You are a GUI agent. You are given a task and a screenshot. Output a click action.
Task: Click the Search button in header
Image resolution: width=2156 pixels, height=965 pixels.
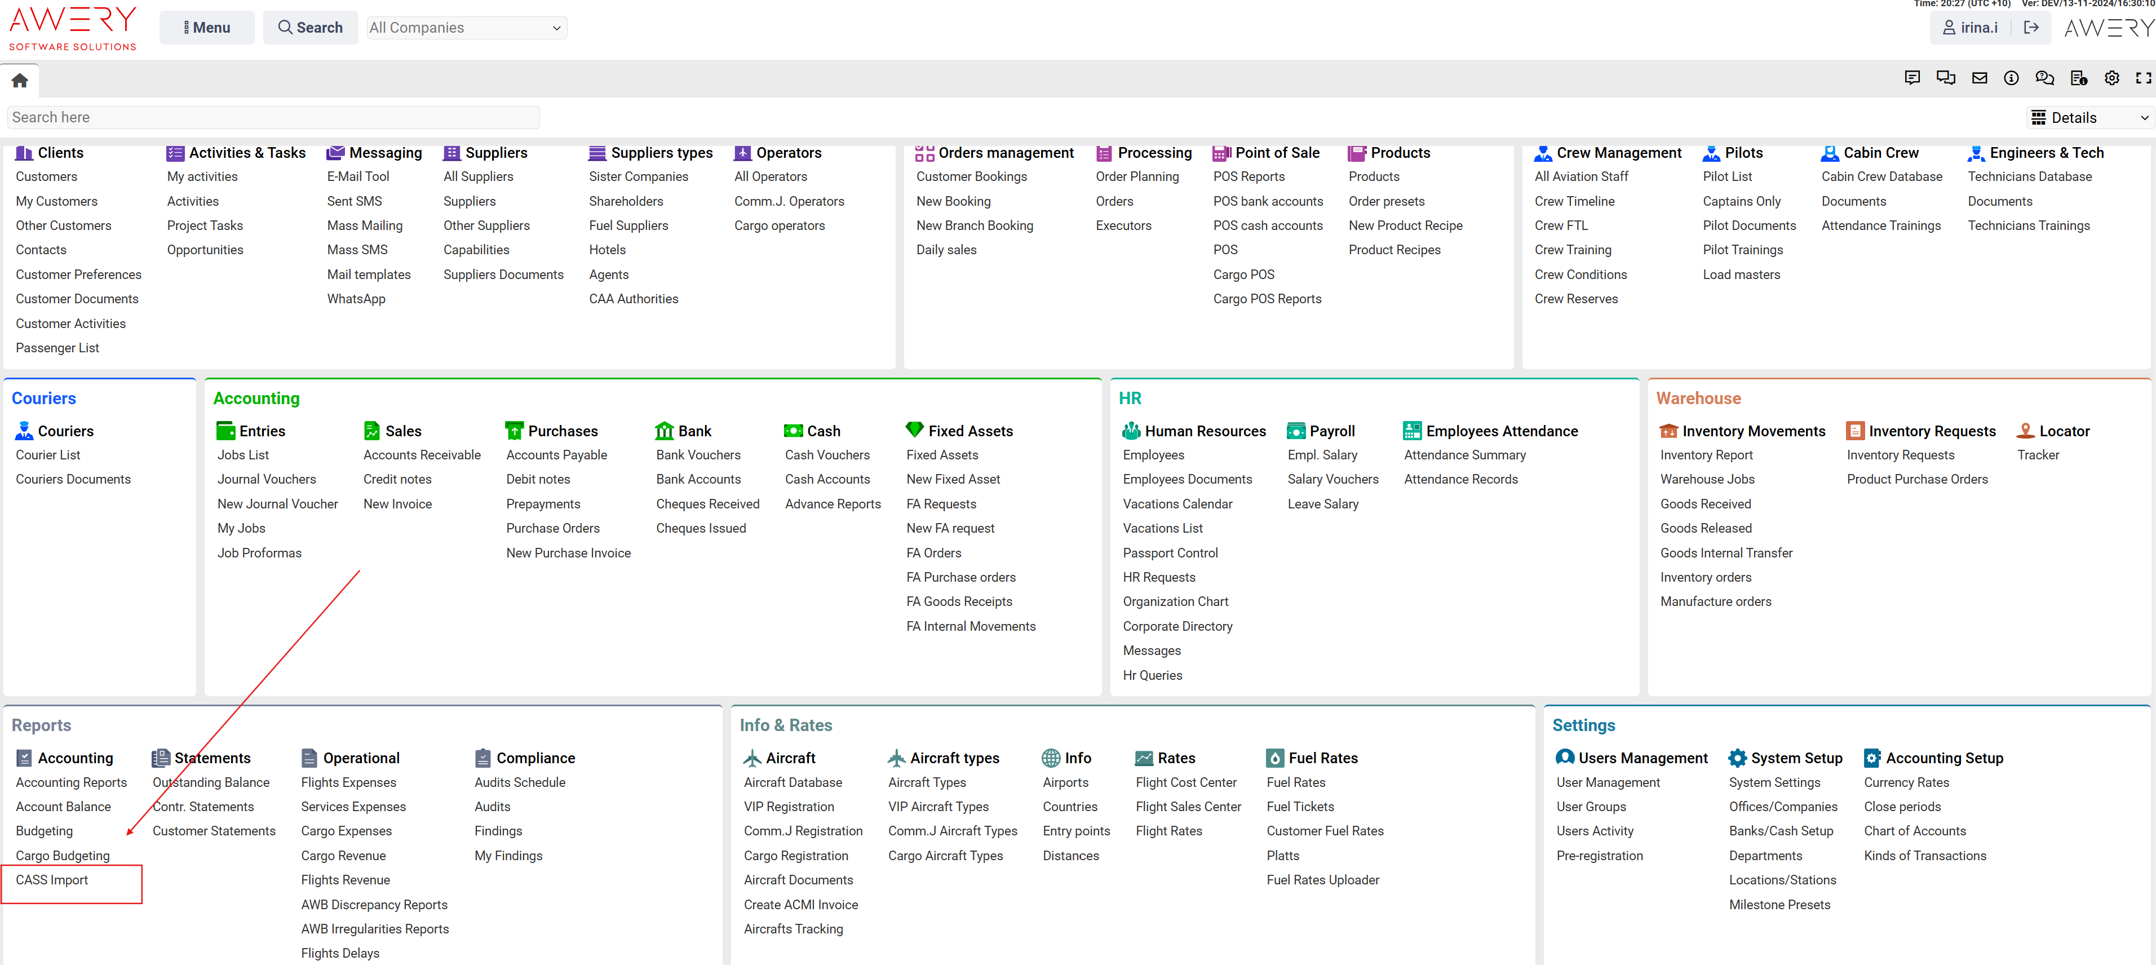click(x=311, y=28)
